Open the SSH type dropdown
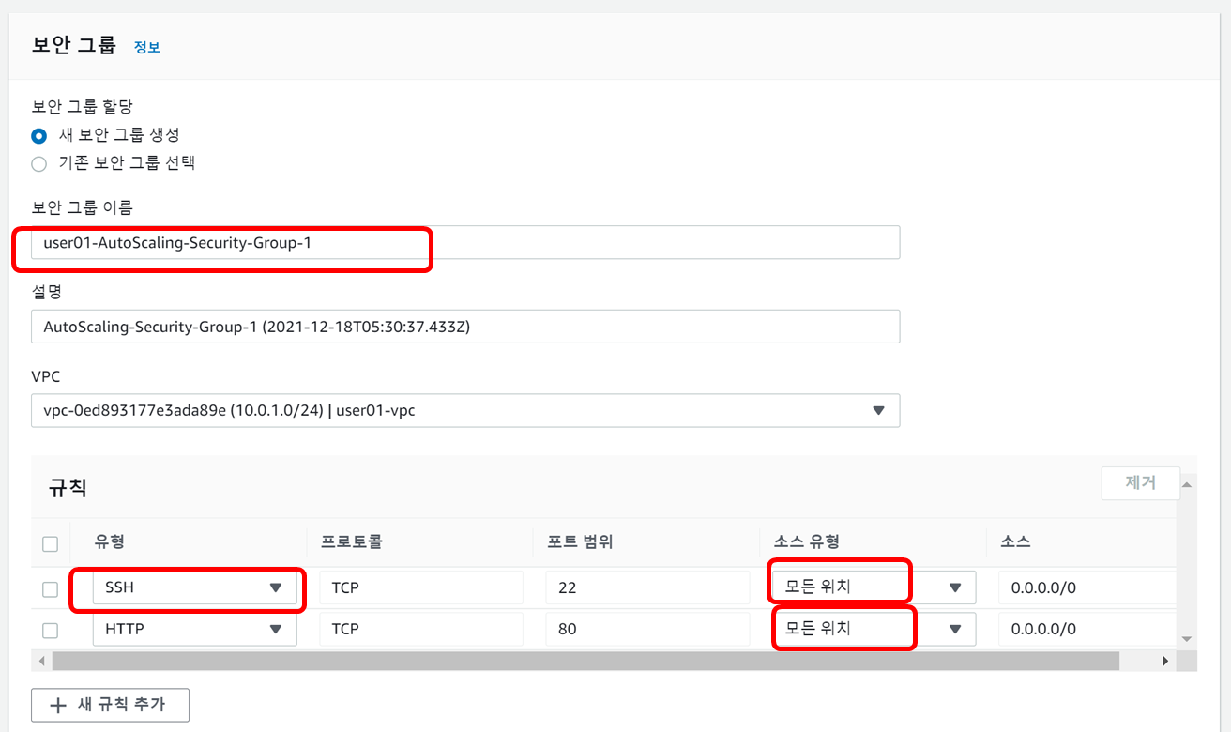 [x=195, y=587]
